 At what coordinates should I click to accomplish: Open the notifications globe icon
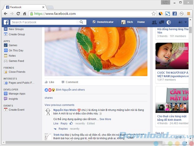pyautogui.click(x=169, y=22)
